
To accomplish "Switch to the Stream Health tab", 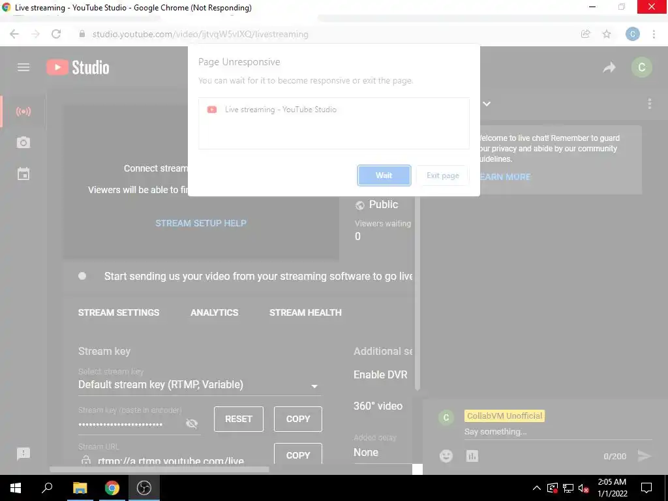I will 305,312.
